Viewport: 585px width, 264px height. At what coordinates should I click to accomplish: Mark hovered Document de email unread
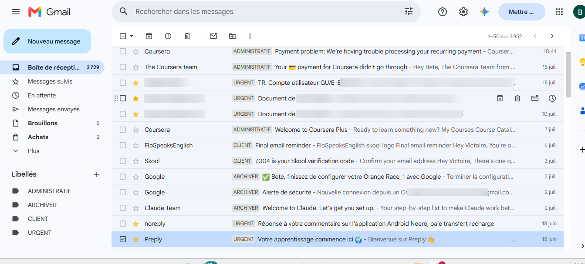point(535,98)
